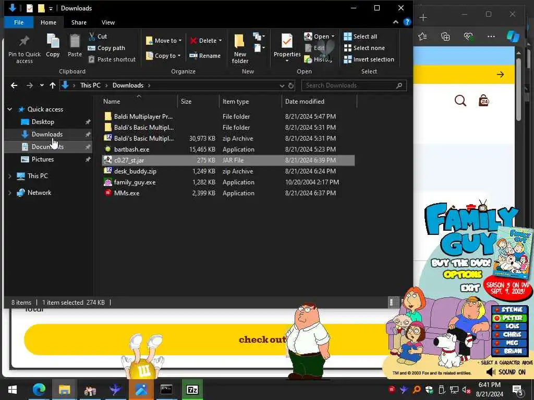Sort by Item type column header
This screenshot has width=534, height=400.
(250, 102)
